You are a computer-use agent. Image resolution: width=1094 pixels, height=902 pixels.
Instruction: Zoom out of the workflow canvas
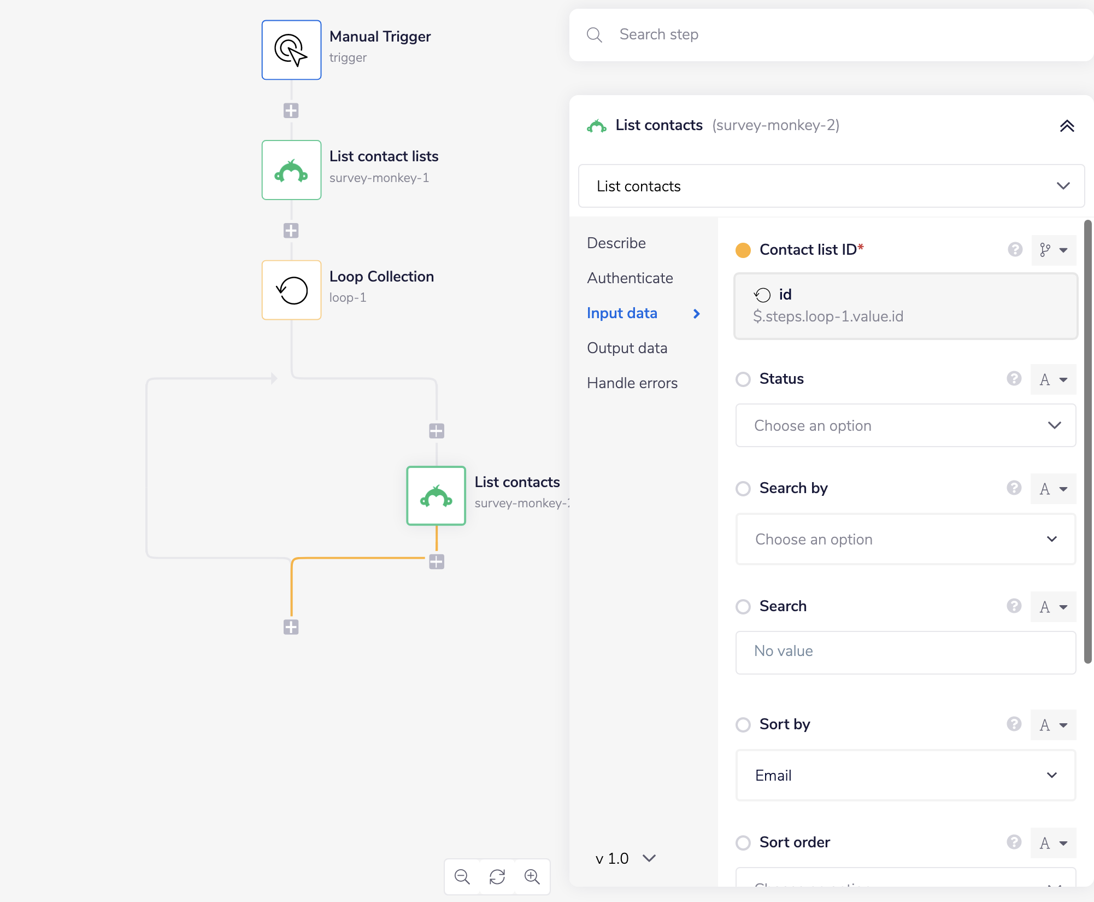tap(462, 877)
